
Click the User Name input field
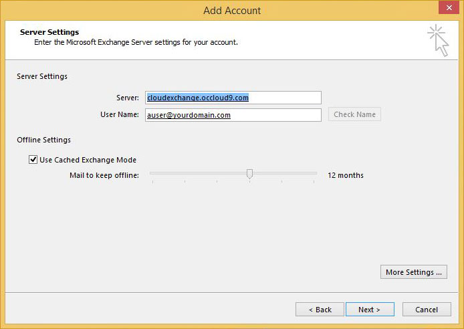pyautogui.click(x=233, y=115)
